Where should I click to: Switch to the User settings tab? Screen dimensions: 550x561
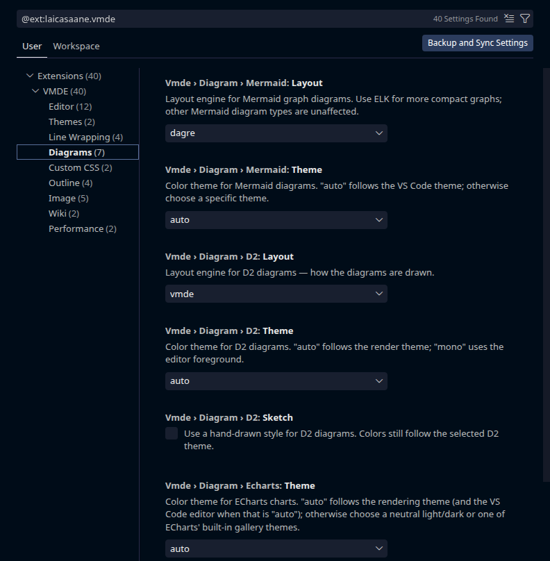pos(32,46)
